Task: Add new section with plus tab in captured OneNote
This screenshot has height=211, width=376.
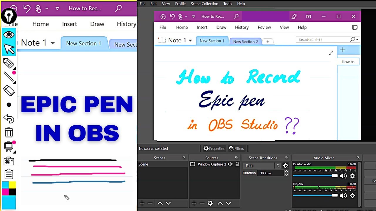Action: [x=268, y=42]
